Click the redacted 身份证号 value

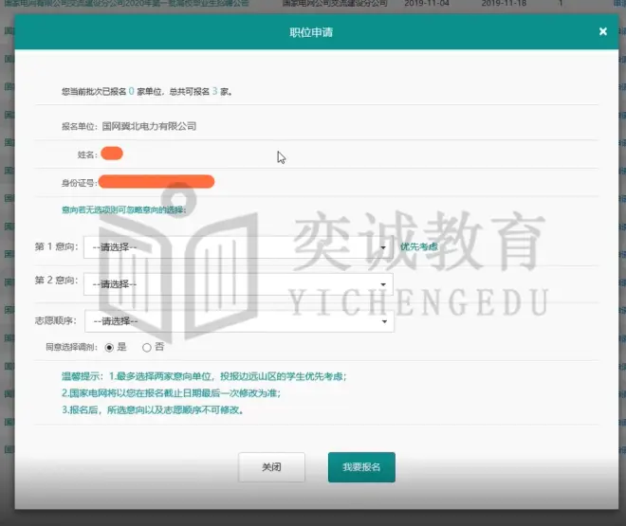tap(156, 181)
